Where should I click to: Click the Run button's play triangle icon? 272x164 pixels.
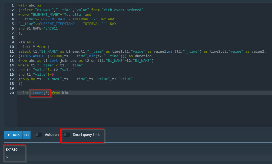pyautogui.click(x=9, y=135)
